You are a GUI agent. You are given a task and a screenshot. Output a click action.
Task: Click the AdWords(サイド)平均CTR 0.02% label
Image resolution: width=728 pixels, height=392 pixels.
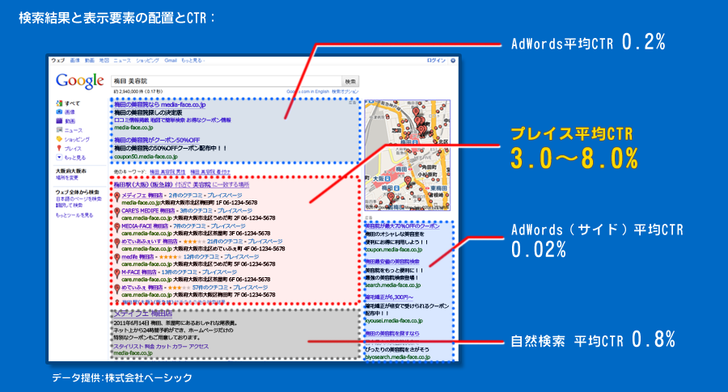pyautogui.click(x=597, y=240)
